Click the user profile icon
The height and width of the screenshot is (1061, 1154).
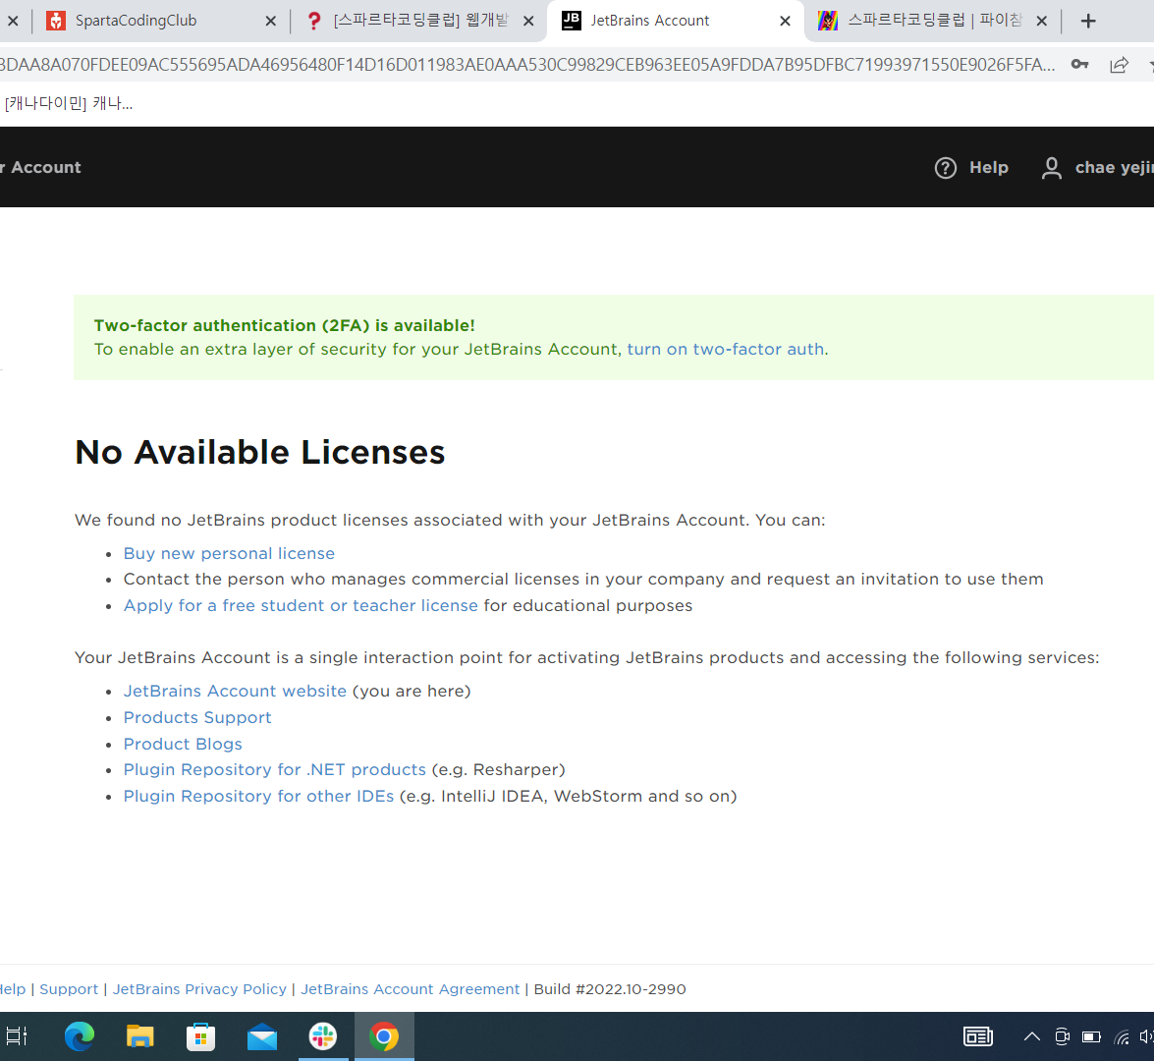tap(1052, 168)
